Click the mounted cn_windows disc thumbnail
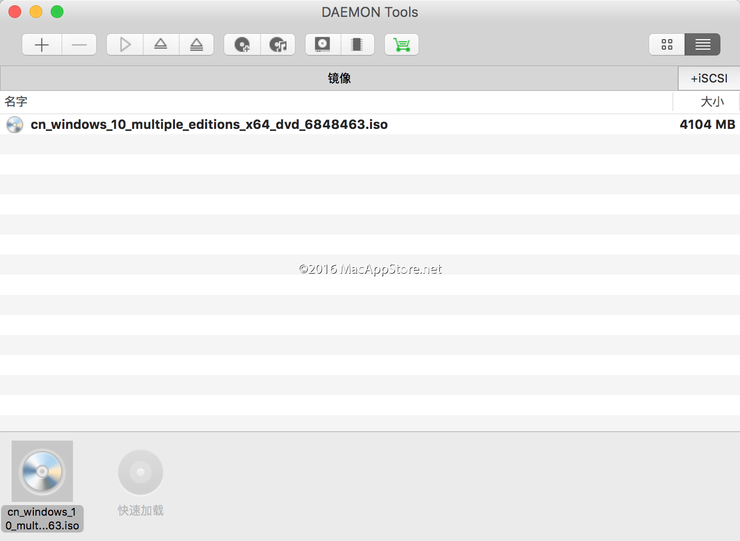The image size is (740, 541). (42, 471)
